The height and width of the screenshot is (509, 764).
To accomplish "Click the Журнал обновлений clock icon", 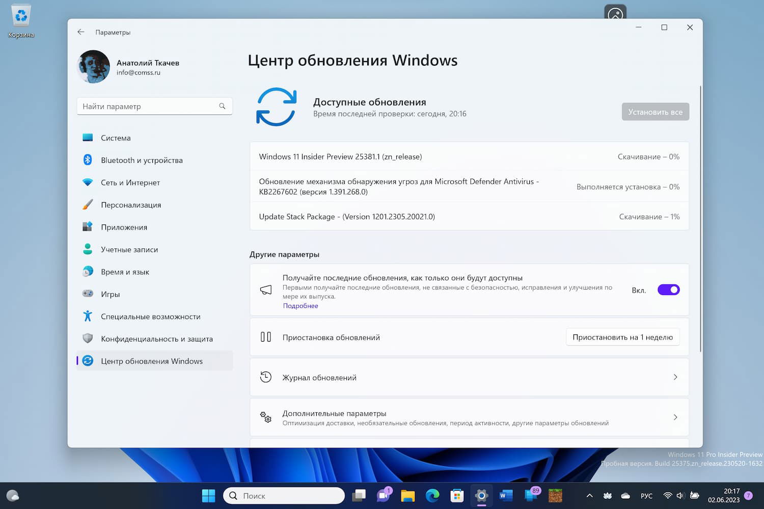I will 265,377.
